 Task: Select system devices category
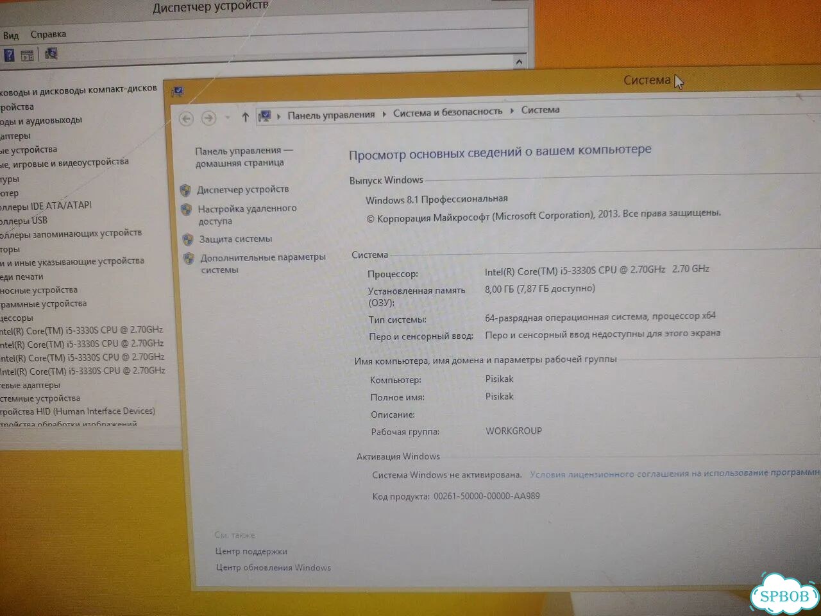[40, 398]
